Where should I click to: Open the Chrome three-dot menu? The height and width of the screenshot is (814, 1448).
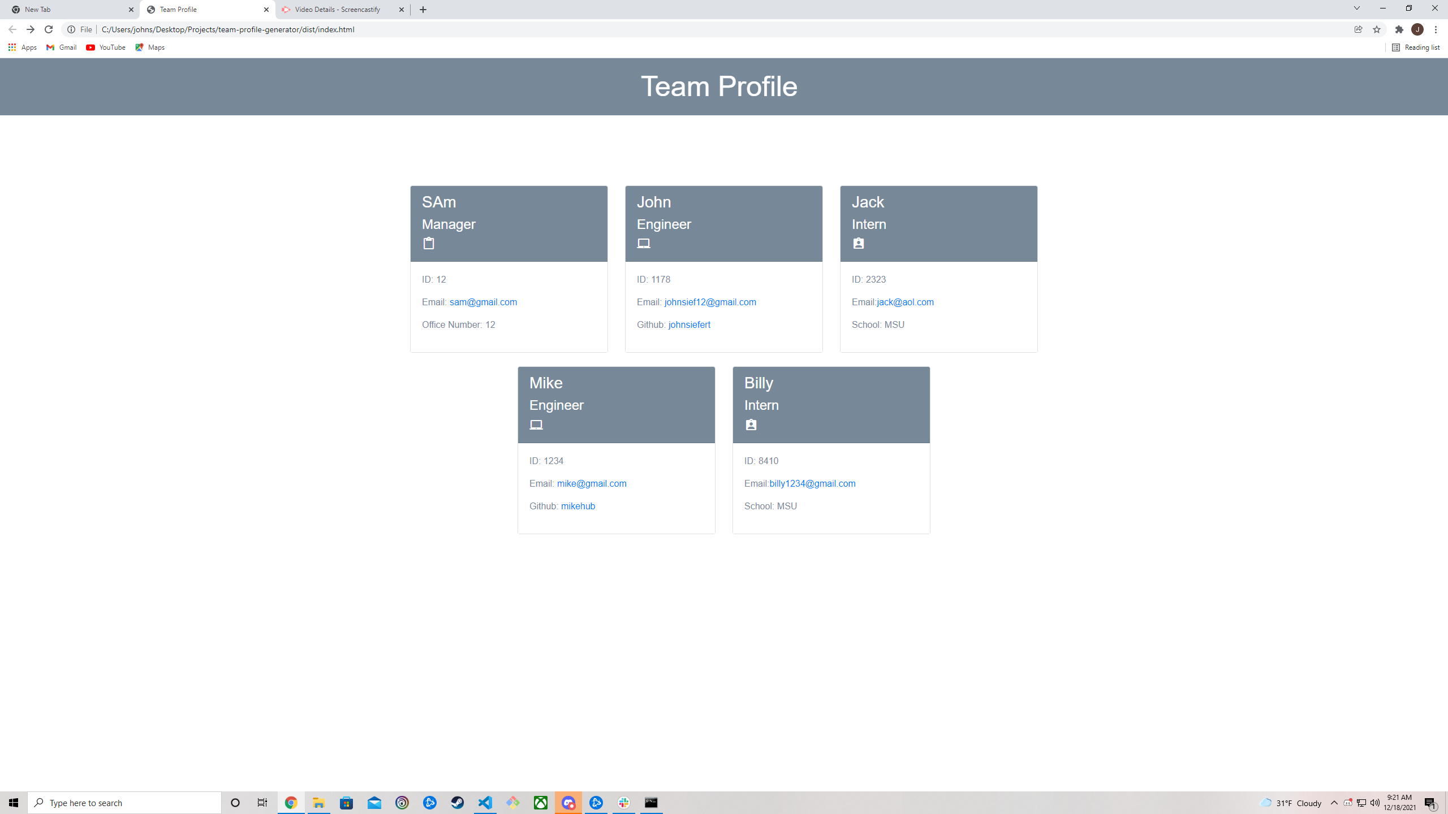pos(1436,29)
